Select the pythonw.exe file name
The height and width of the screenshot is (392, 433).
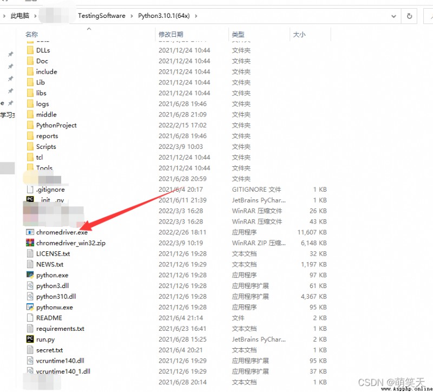coord(55,308)
